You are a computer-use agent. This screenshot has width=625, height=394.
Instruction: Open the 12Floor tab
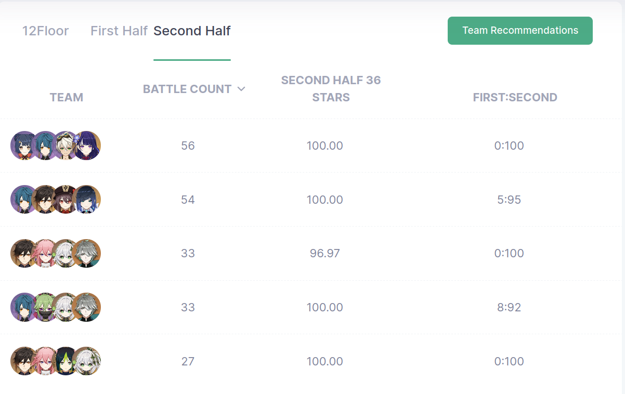[45, 31]
